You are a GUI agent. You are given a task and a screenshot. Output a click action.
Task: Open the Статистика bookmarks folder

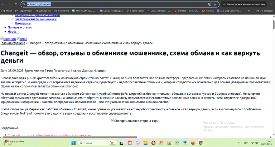62,11
